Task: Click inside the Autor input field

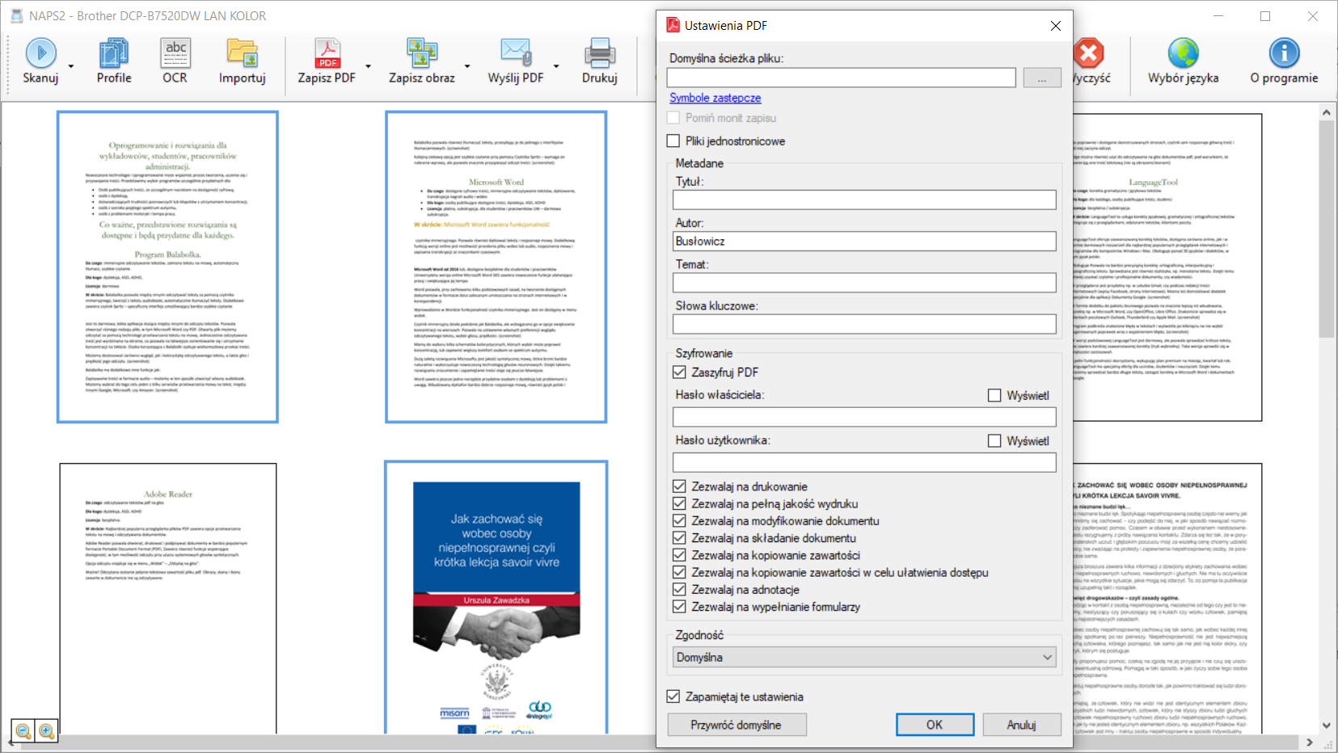Action: pyautogui.click(x=863, y=241)
